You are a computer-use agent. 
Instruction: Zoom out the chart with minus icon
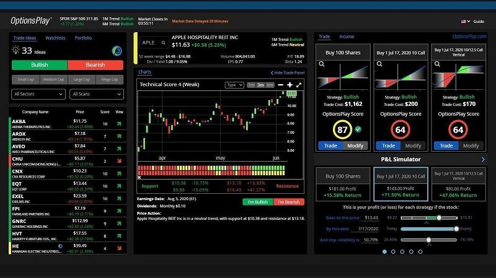click(x=281, y=85)
